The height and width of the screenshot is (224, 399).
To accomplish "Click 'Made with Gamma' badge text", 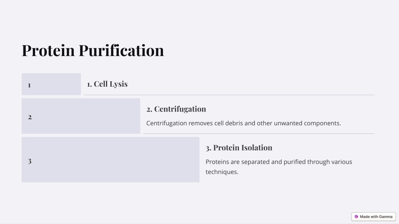I will 376,217.
